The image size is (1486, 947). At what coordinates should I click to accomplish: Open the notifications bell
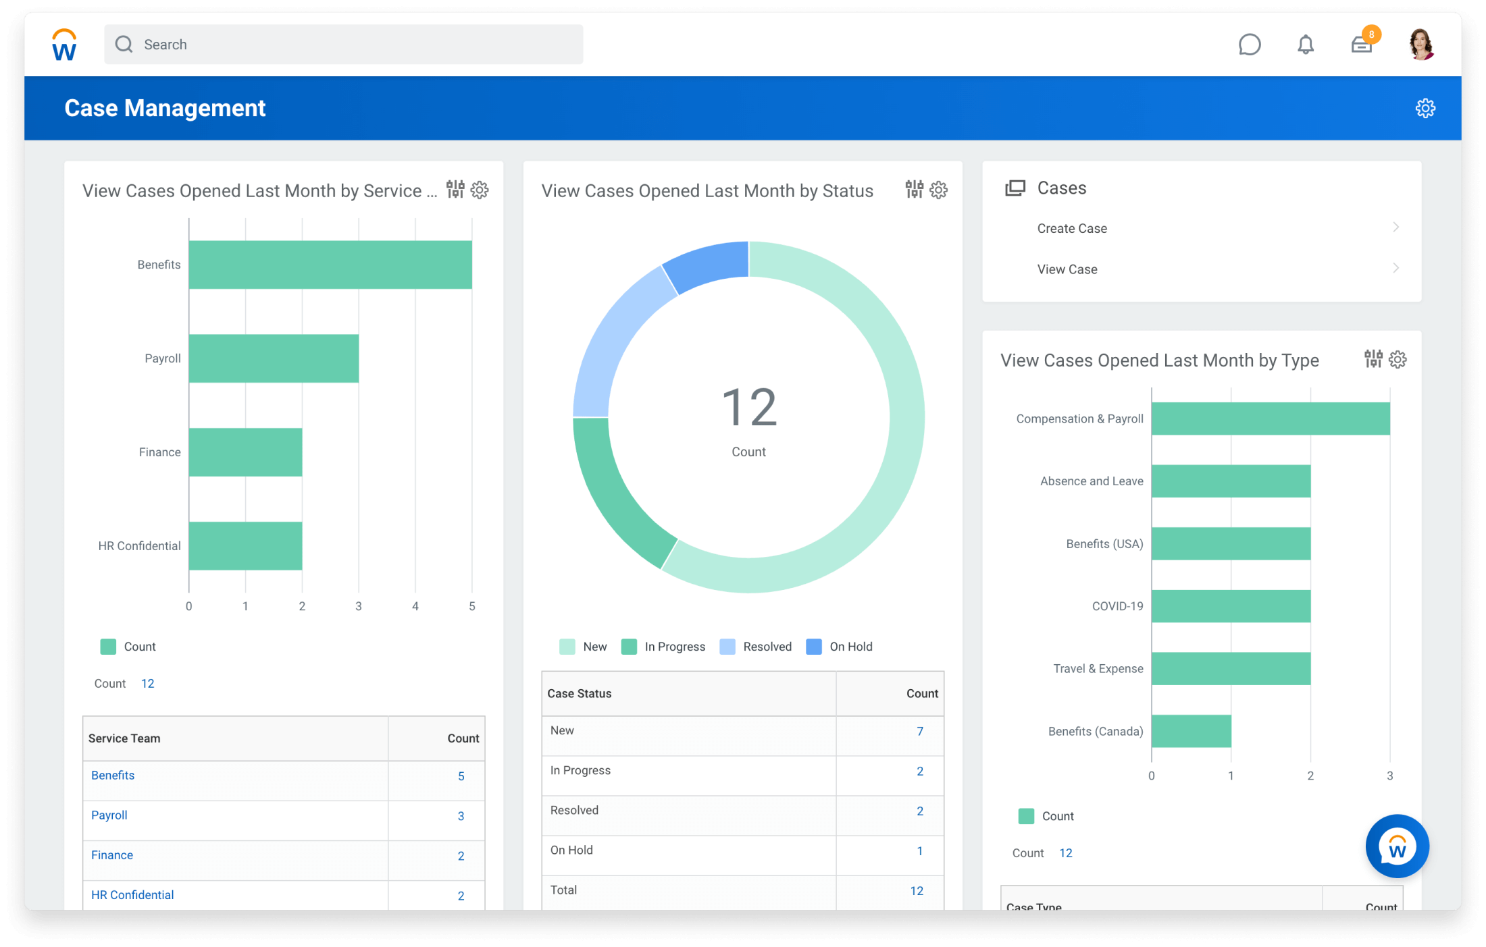point(1305,45)
